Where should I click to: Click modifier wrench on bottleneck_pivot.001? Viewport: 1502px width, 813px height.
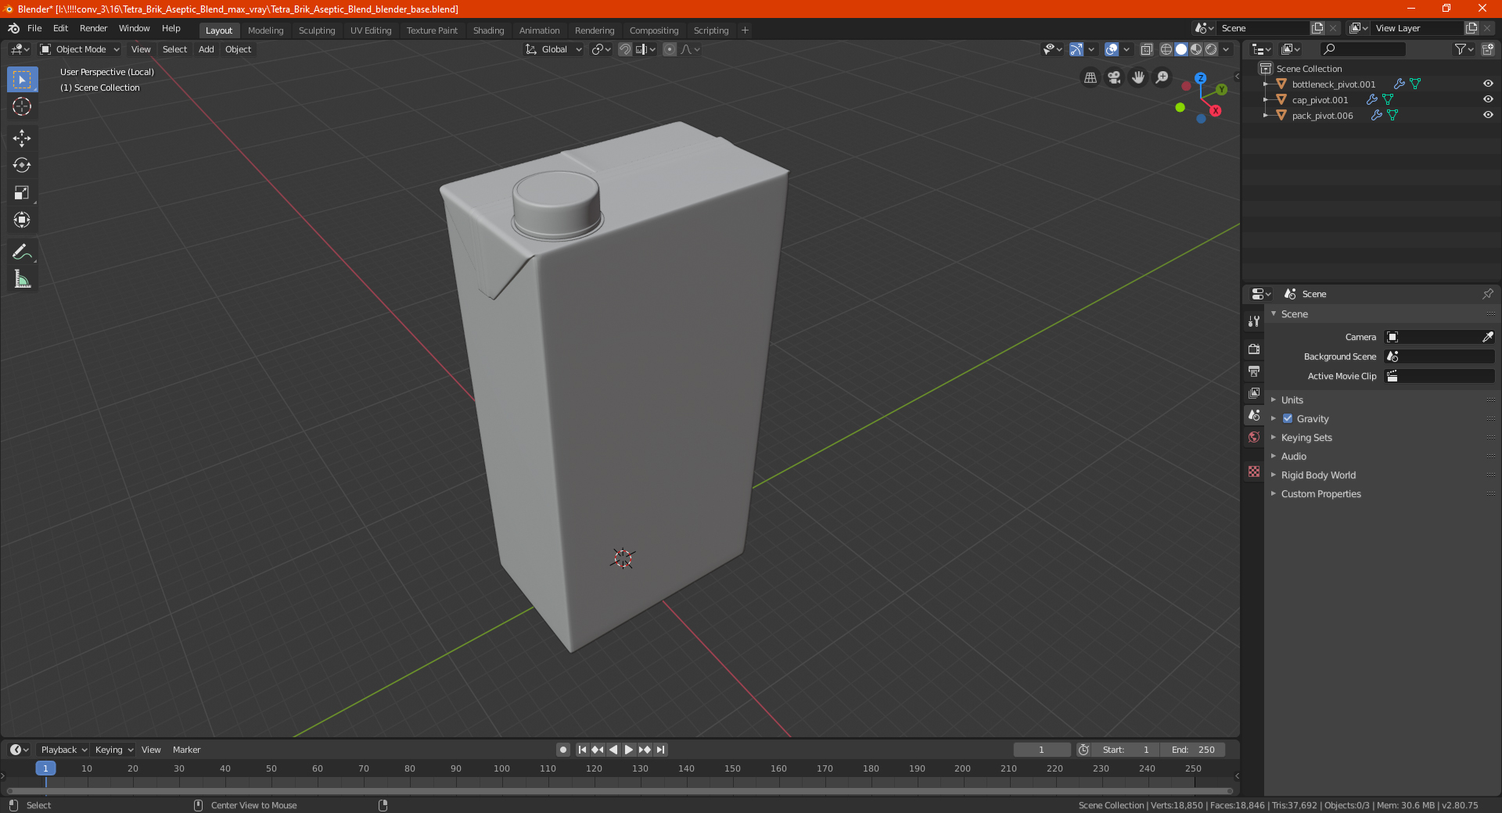(1400, 84)
